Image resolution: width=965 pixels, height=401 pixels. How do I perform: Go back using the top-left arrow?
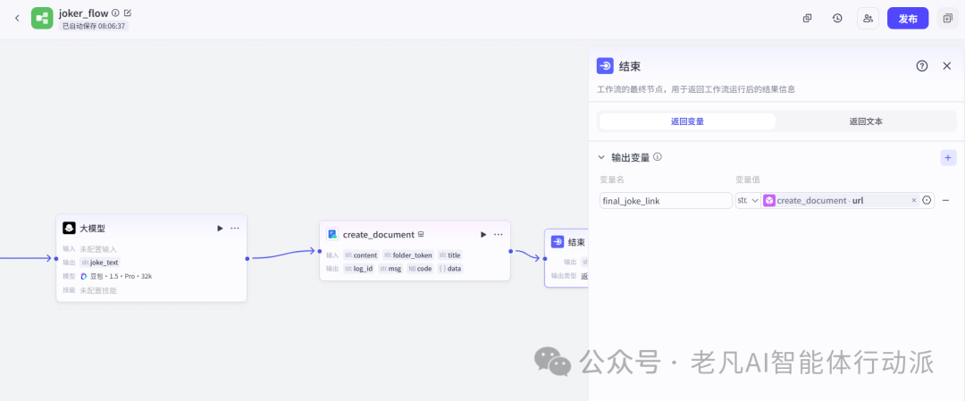(17, 18)
